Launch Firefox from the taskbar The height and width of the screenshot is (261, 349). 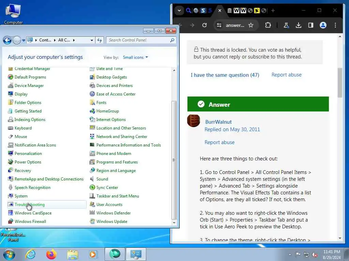point(51,254)
